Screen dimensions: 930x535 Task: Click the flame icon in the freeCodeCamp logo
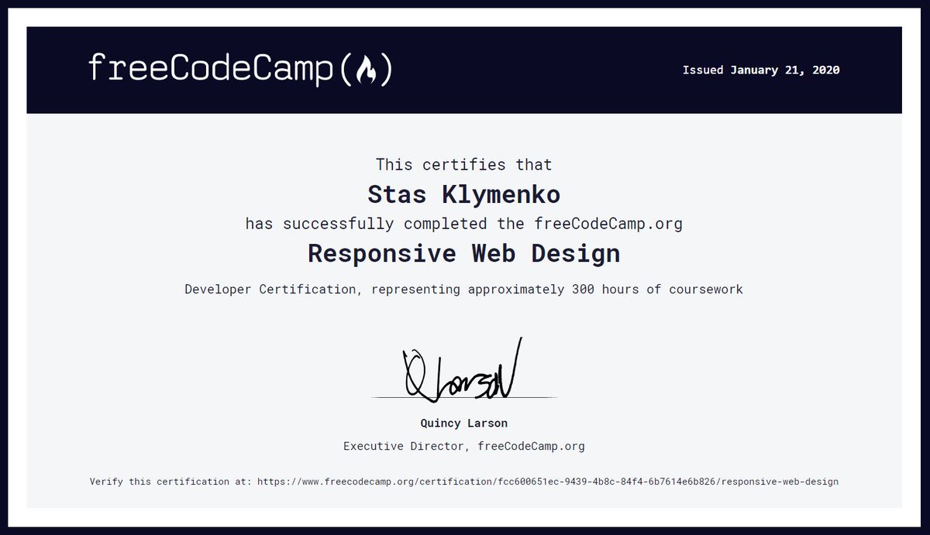pos(366,71)
